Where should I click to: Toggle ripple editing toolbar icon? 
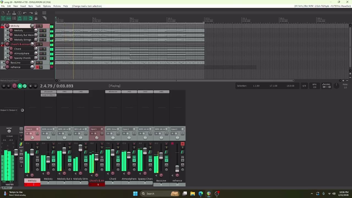14,18
